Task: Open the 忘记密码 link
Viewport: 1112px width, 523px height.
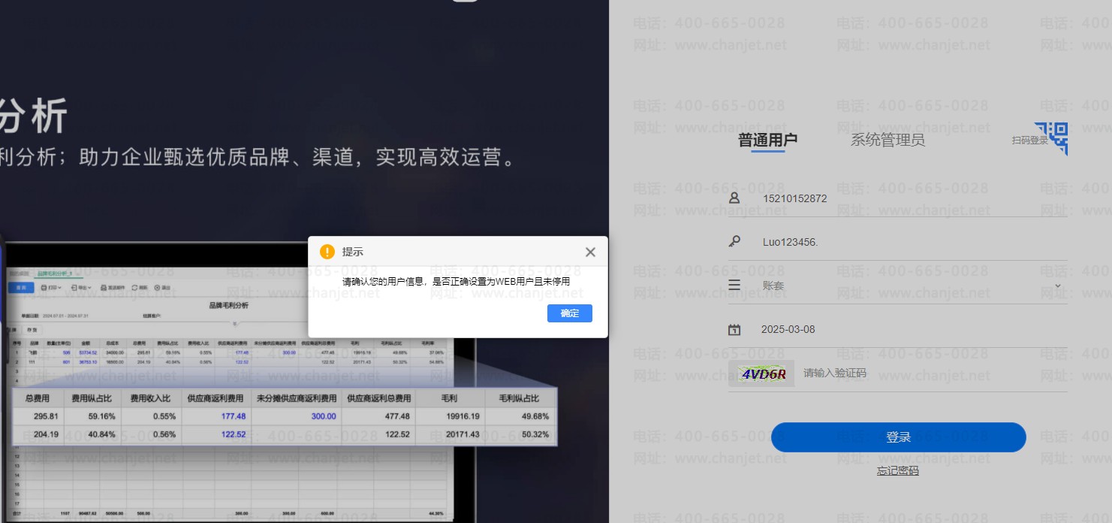Action: (x=897, y=471)
